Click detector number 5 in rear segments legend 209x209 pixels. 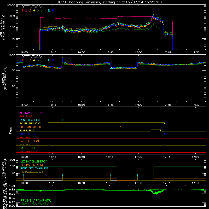point(38,60)
